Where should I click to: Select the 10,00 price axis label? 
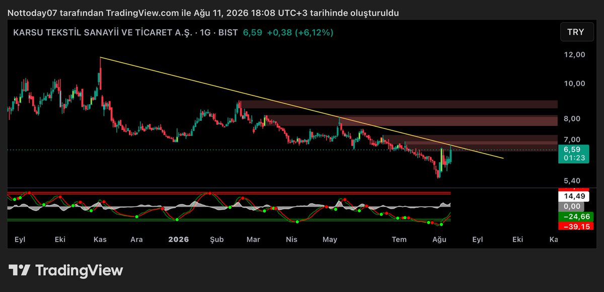click(x=573, y=83)
